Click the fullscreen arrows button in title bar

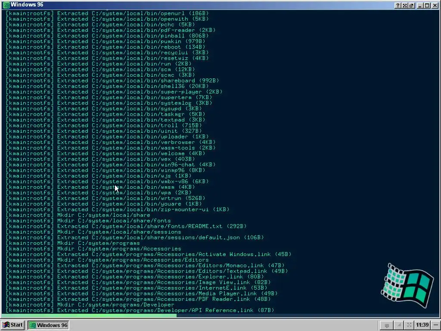click(405, 5)
